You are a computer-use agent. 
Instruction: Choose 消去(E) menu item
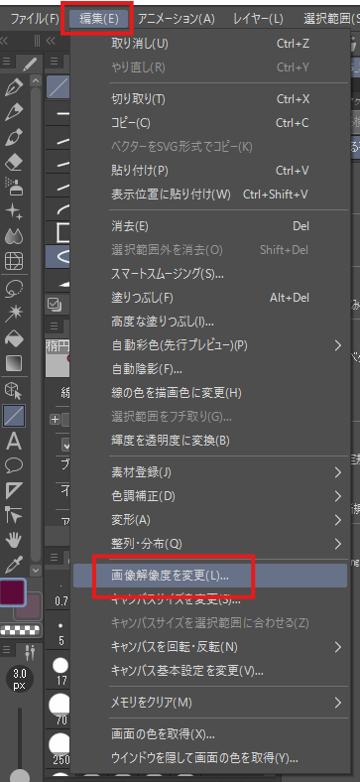click(210, 226)
